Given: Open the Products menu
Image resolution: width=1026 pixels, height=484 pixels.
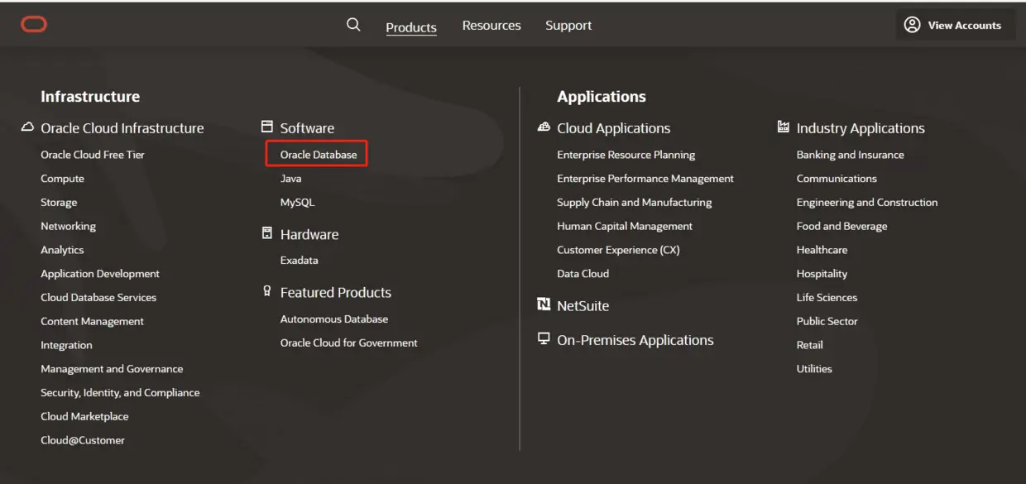Looking at the screenshot, I should [411, 27].
